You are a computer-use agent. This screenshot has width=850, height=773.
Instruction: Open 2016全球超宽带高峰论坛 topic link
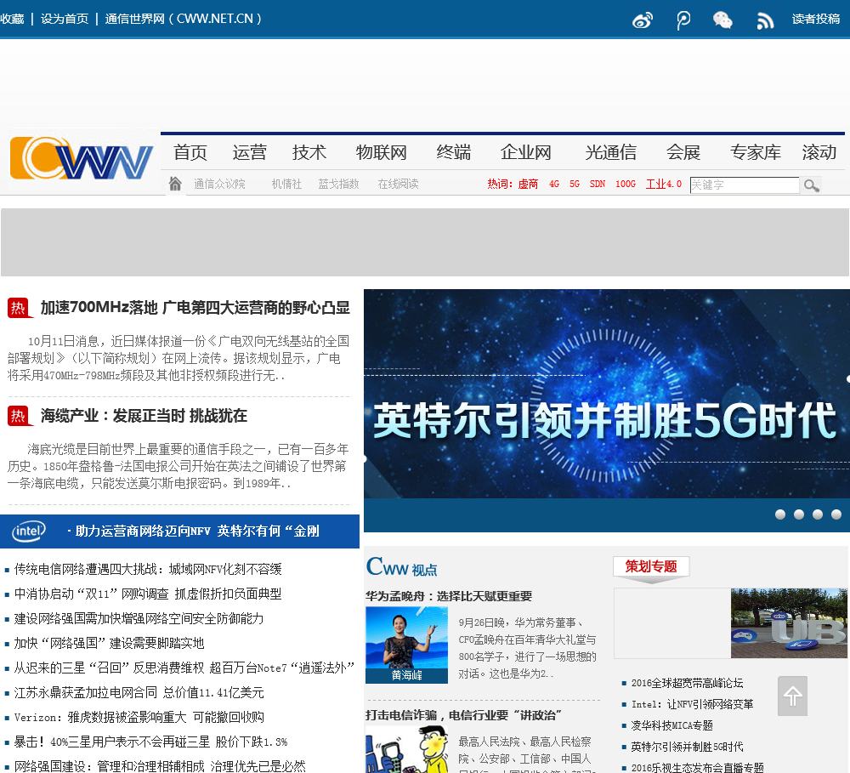tap(687, 684)
